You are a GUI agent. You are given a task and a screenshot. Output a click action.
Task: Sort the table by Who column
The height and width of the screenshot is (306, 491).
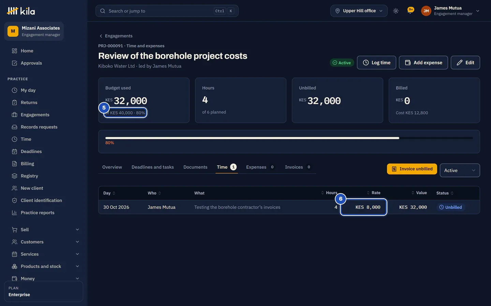(x=154, y=193)
